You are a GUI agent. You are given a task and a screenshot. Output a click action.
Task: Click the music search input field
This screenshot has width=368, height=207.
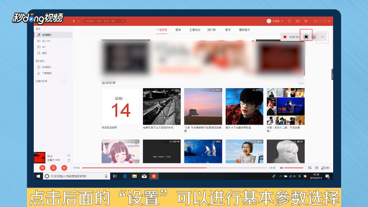point(105,21)
